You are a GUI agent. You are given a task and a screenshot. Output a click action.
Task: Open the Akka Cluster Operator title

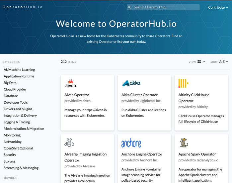coord(139,95)
